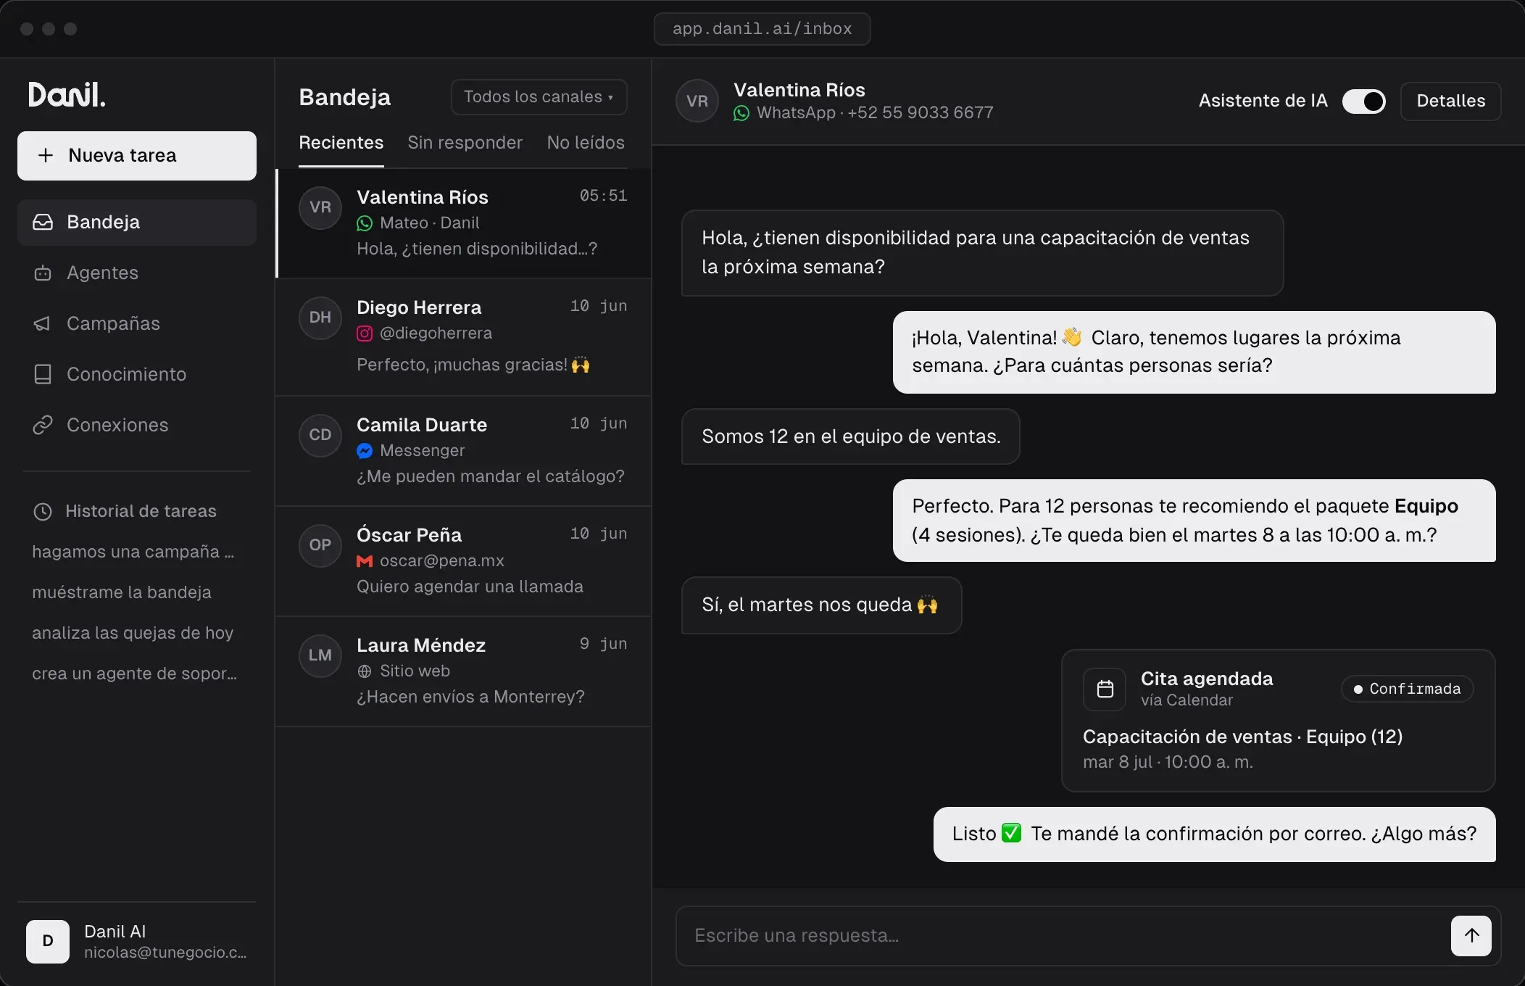
Task: Click the '9 jun' date on Laura Méndez
Action: coord(603,644)
